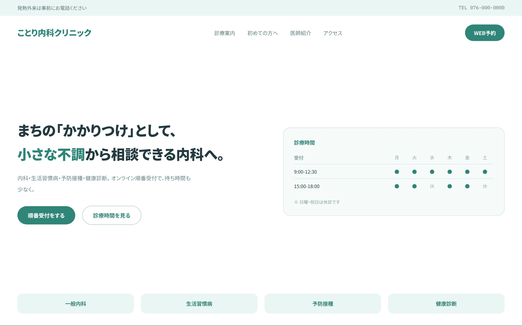Viewport: 522px width, 326px height.
Task: Click the headline まちの「かかりつけ」として、
Action: pyautogui.click(x=97, y=131)
